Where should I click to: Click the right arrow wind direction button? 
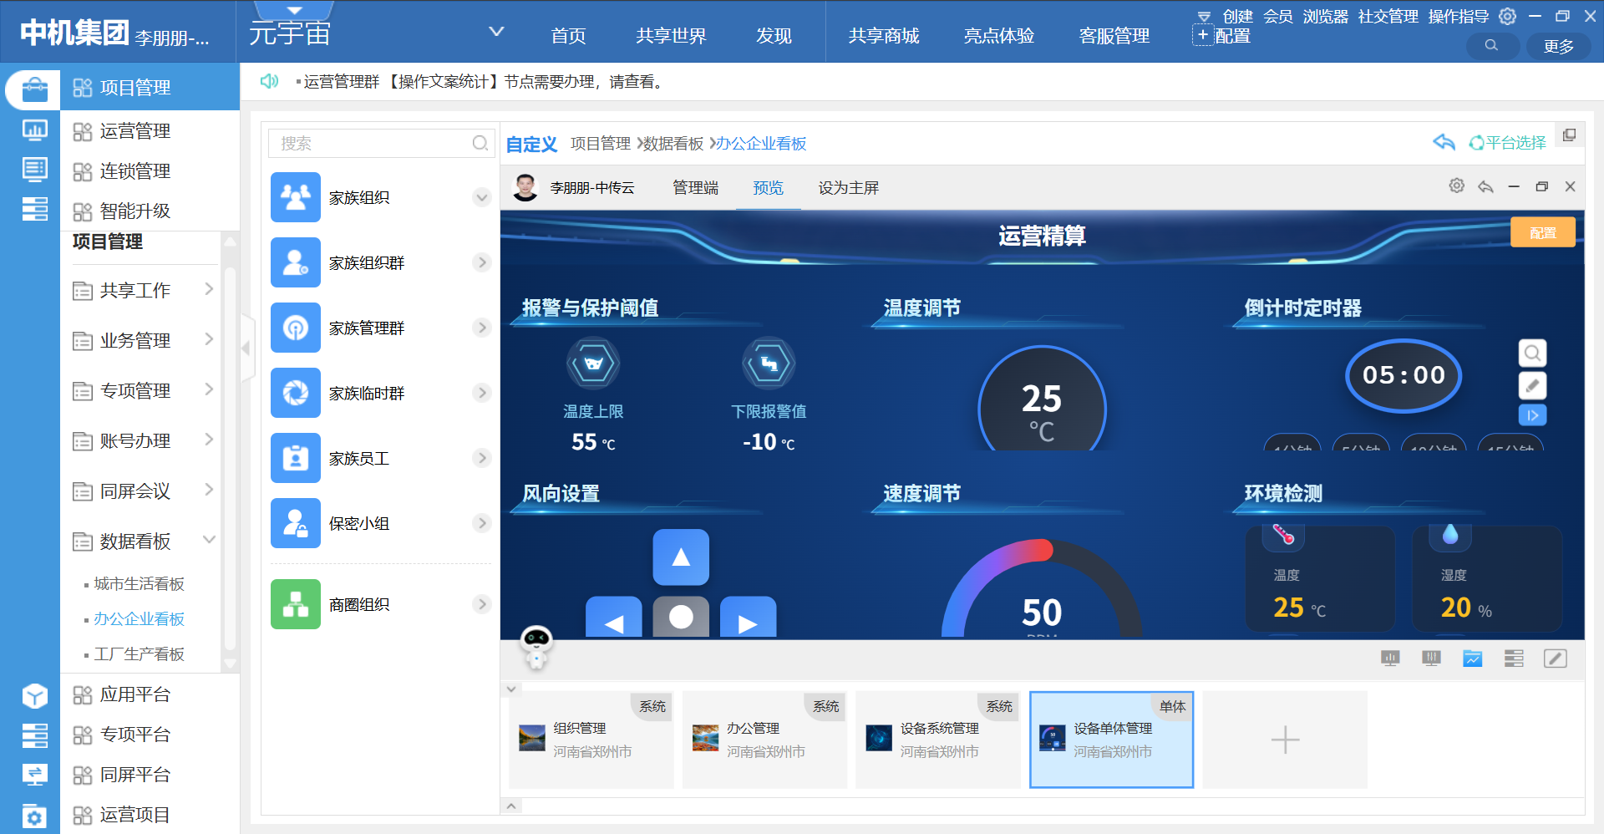(748, 619)
